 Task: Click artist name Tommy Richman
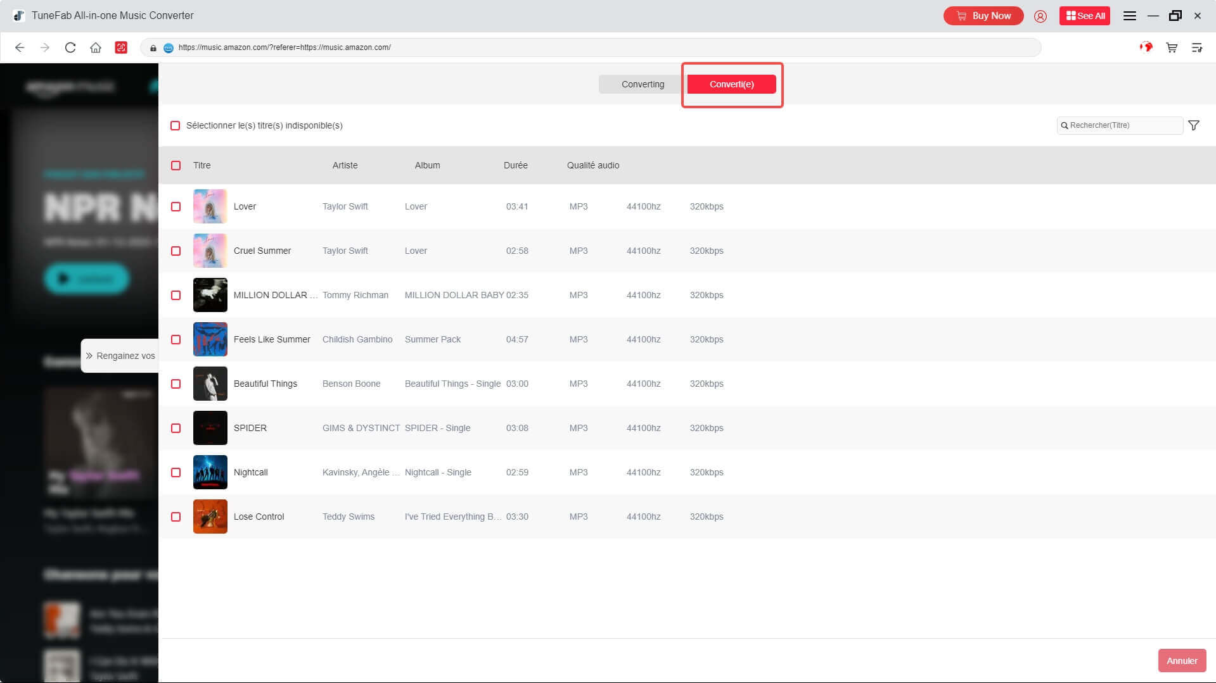coord(355,295)
